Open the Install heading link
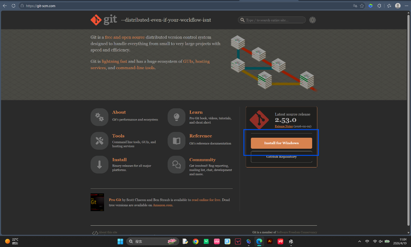 click(119, 160)
